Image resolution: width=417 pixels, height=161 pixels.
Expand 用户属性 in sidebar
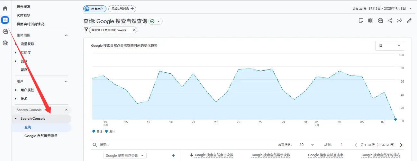pyautogui.click(x=15, y=90)
